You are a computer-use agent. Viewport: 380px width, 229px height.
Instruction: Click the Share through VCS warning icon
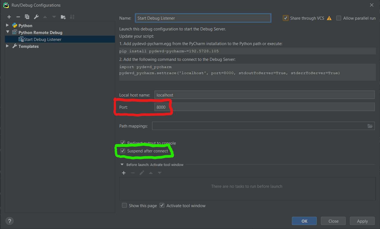click(x=329, y=18)
